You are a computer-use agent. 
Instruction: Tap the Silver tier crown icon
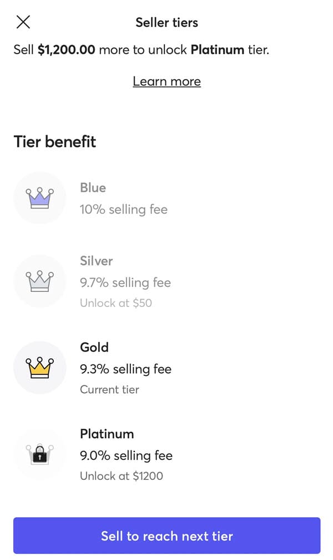click(39, 281)
